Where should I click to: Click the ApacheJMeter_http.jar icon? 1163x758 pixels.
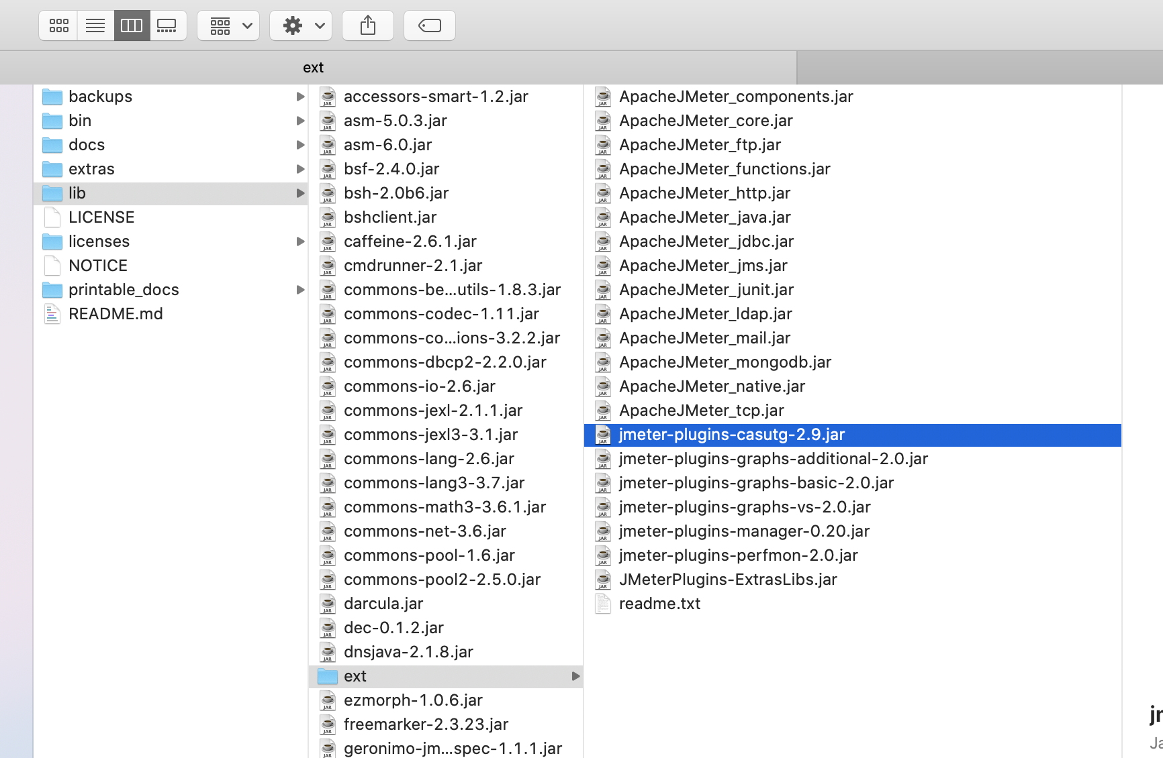(x=603, y=193)
